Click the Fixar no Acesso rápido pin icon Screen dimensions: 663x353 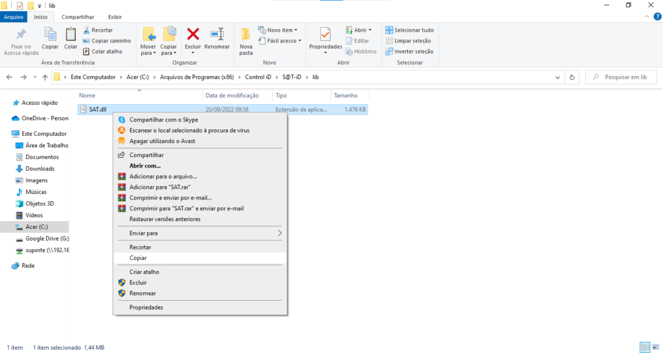click(21, 35)
